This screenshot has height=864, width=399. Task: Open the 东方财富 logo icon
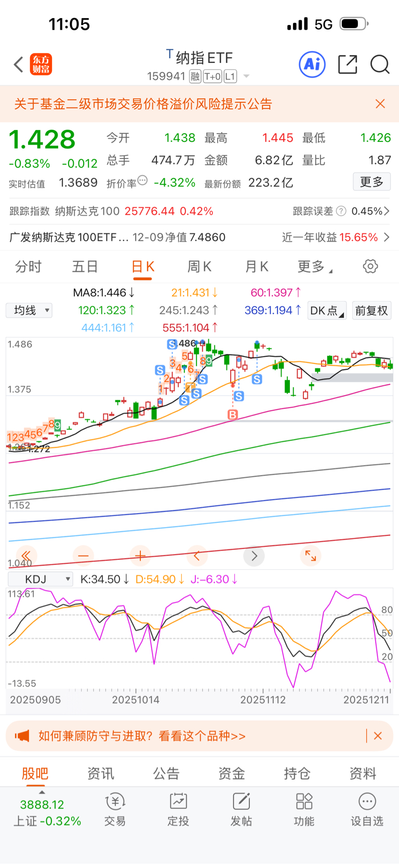pyautogui.click(x=41, y=64)
